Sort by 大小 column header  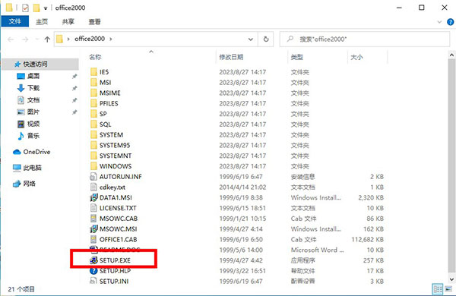[356, 57]
